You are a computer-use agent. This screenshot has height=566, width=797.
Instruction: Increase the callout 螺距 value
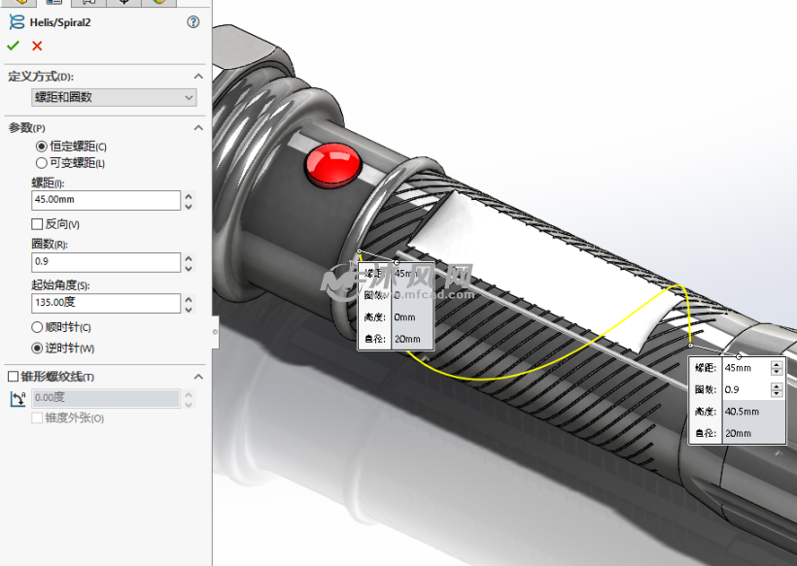click(777, 364)
